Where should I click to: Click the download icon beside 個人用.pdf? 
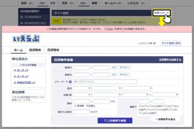click(15, 70)
